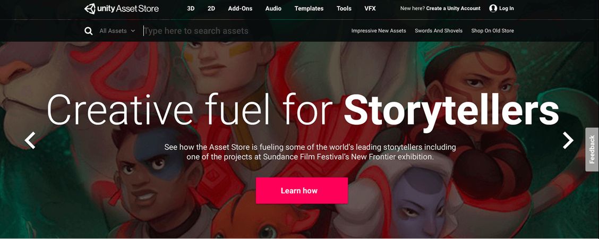Click the Learn how button
Image resolution: width=599 pixels, height=239 pixels.
(x=302, y=191)
